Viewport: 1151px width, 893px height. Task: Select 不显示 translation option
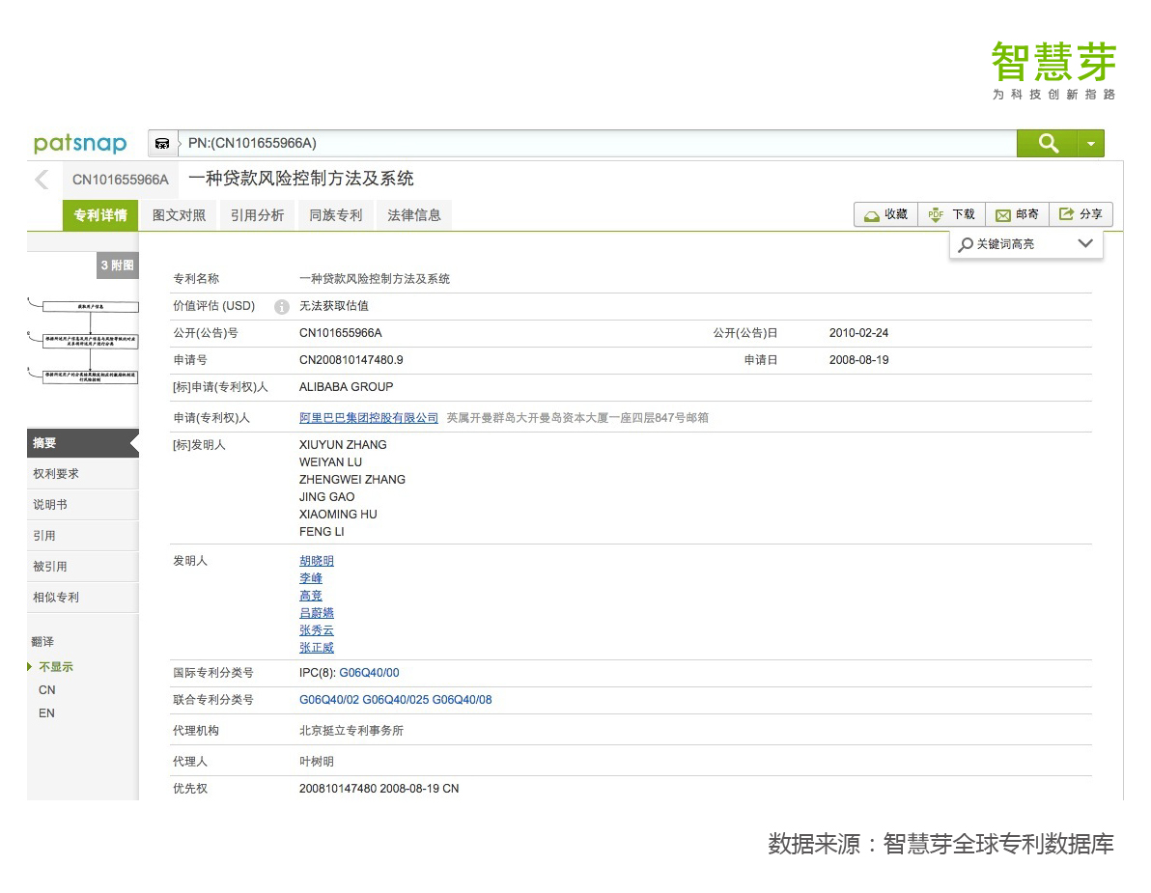(x=56, y=667)
